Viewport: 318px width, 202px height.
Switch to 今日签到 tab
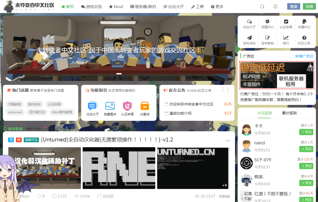(265, 113)
